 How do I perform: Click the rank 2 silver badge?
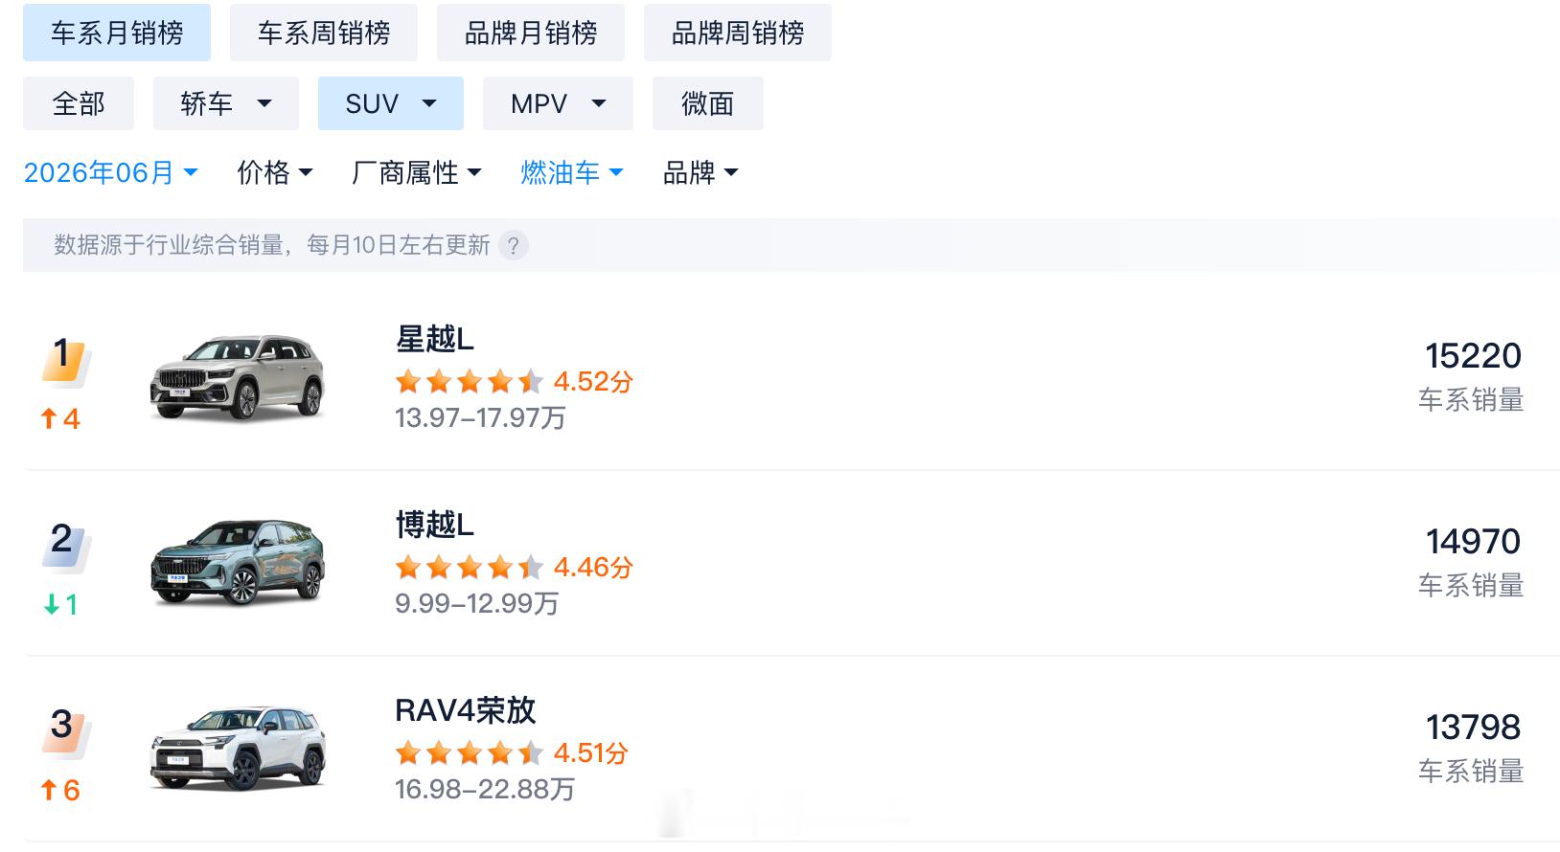point(65,546)
